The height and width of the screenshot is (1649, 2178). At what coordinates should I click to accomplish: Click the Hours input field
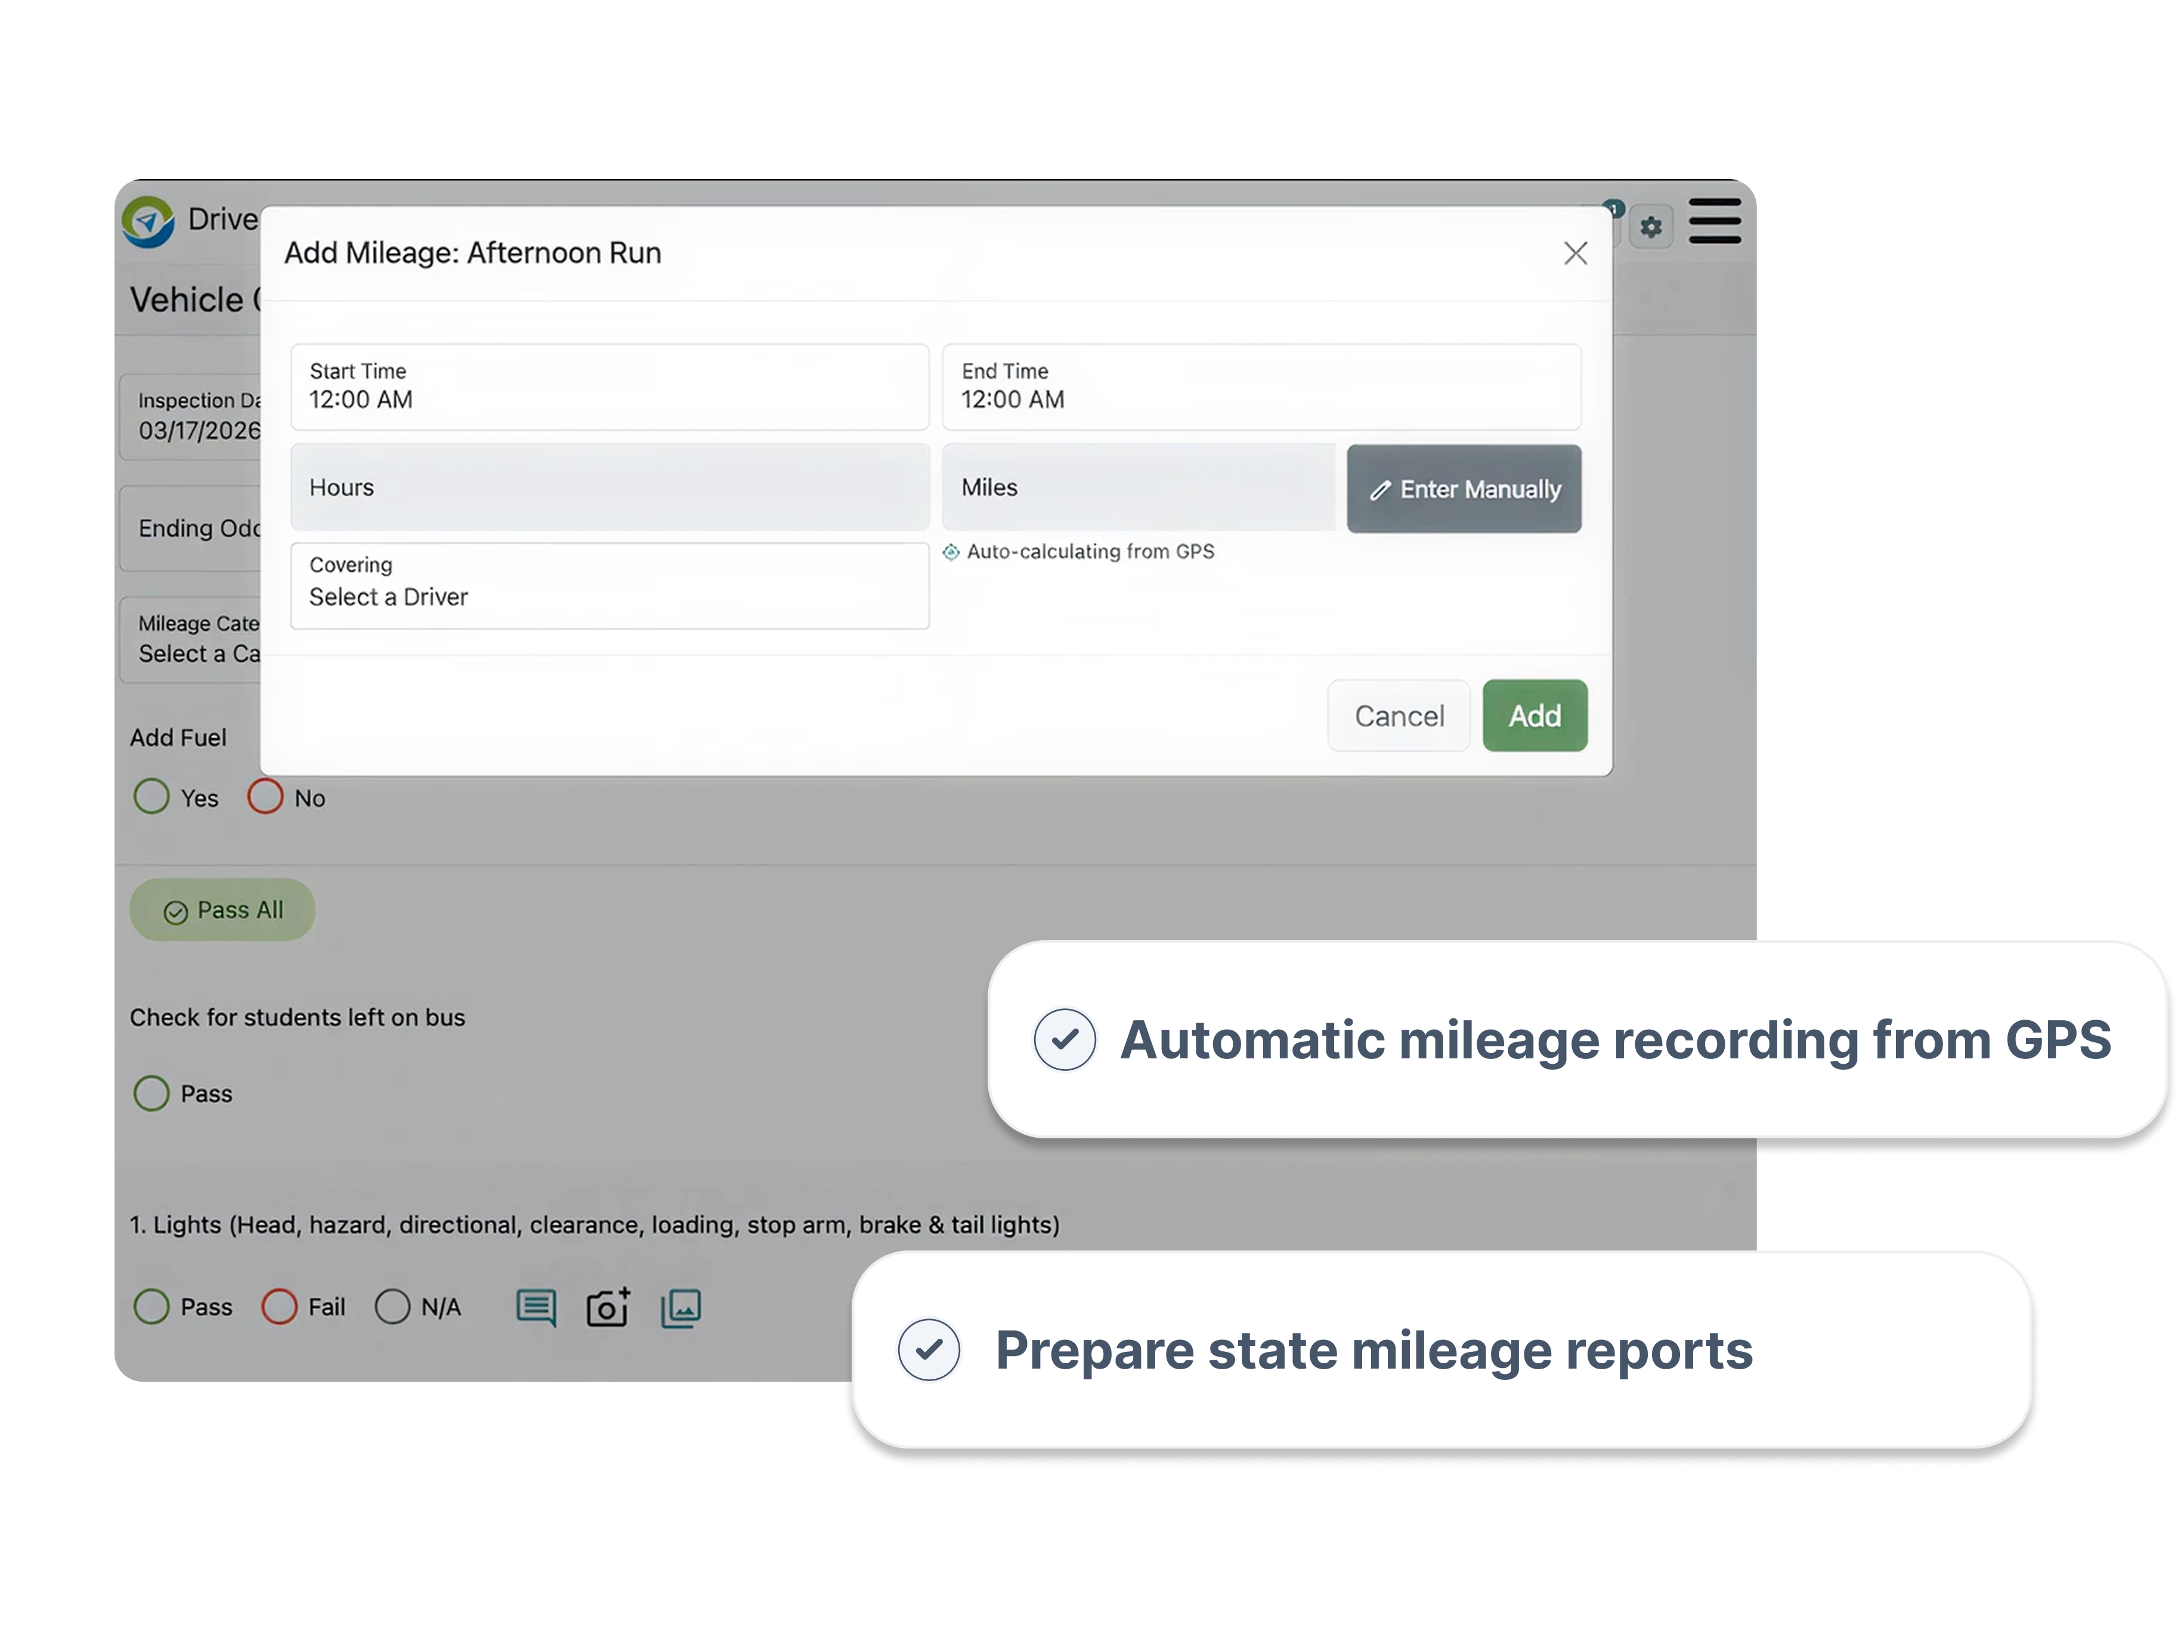[x=610, y=487]
